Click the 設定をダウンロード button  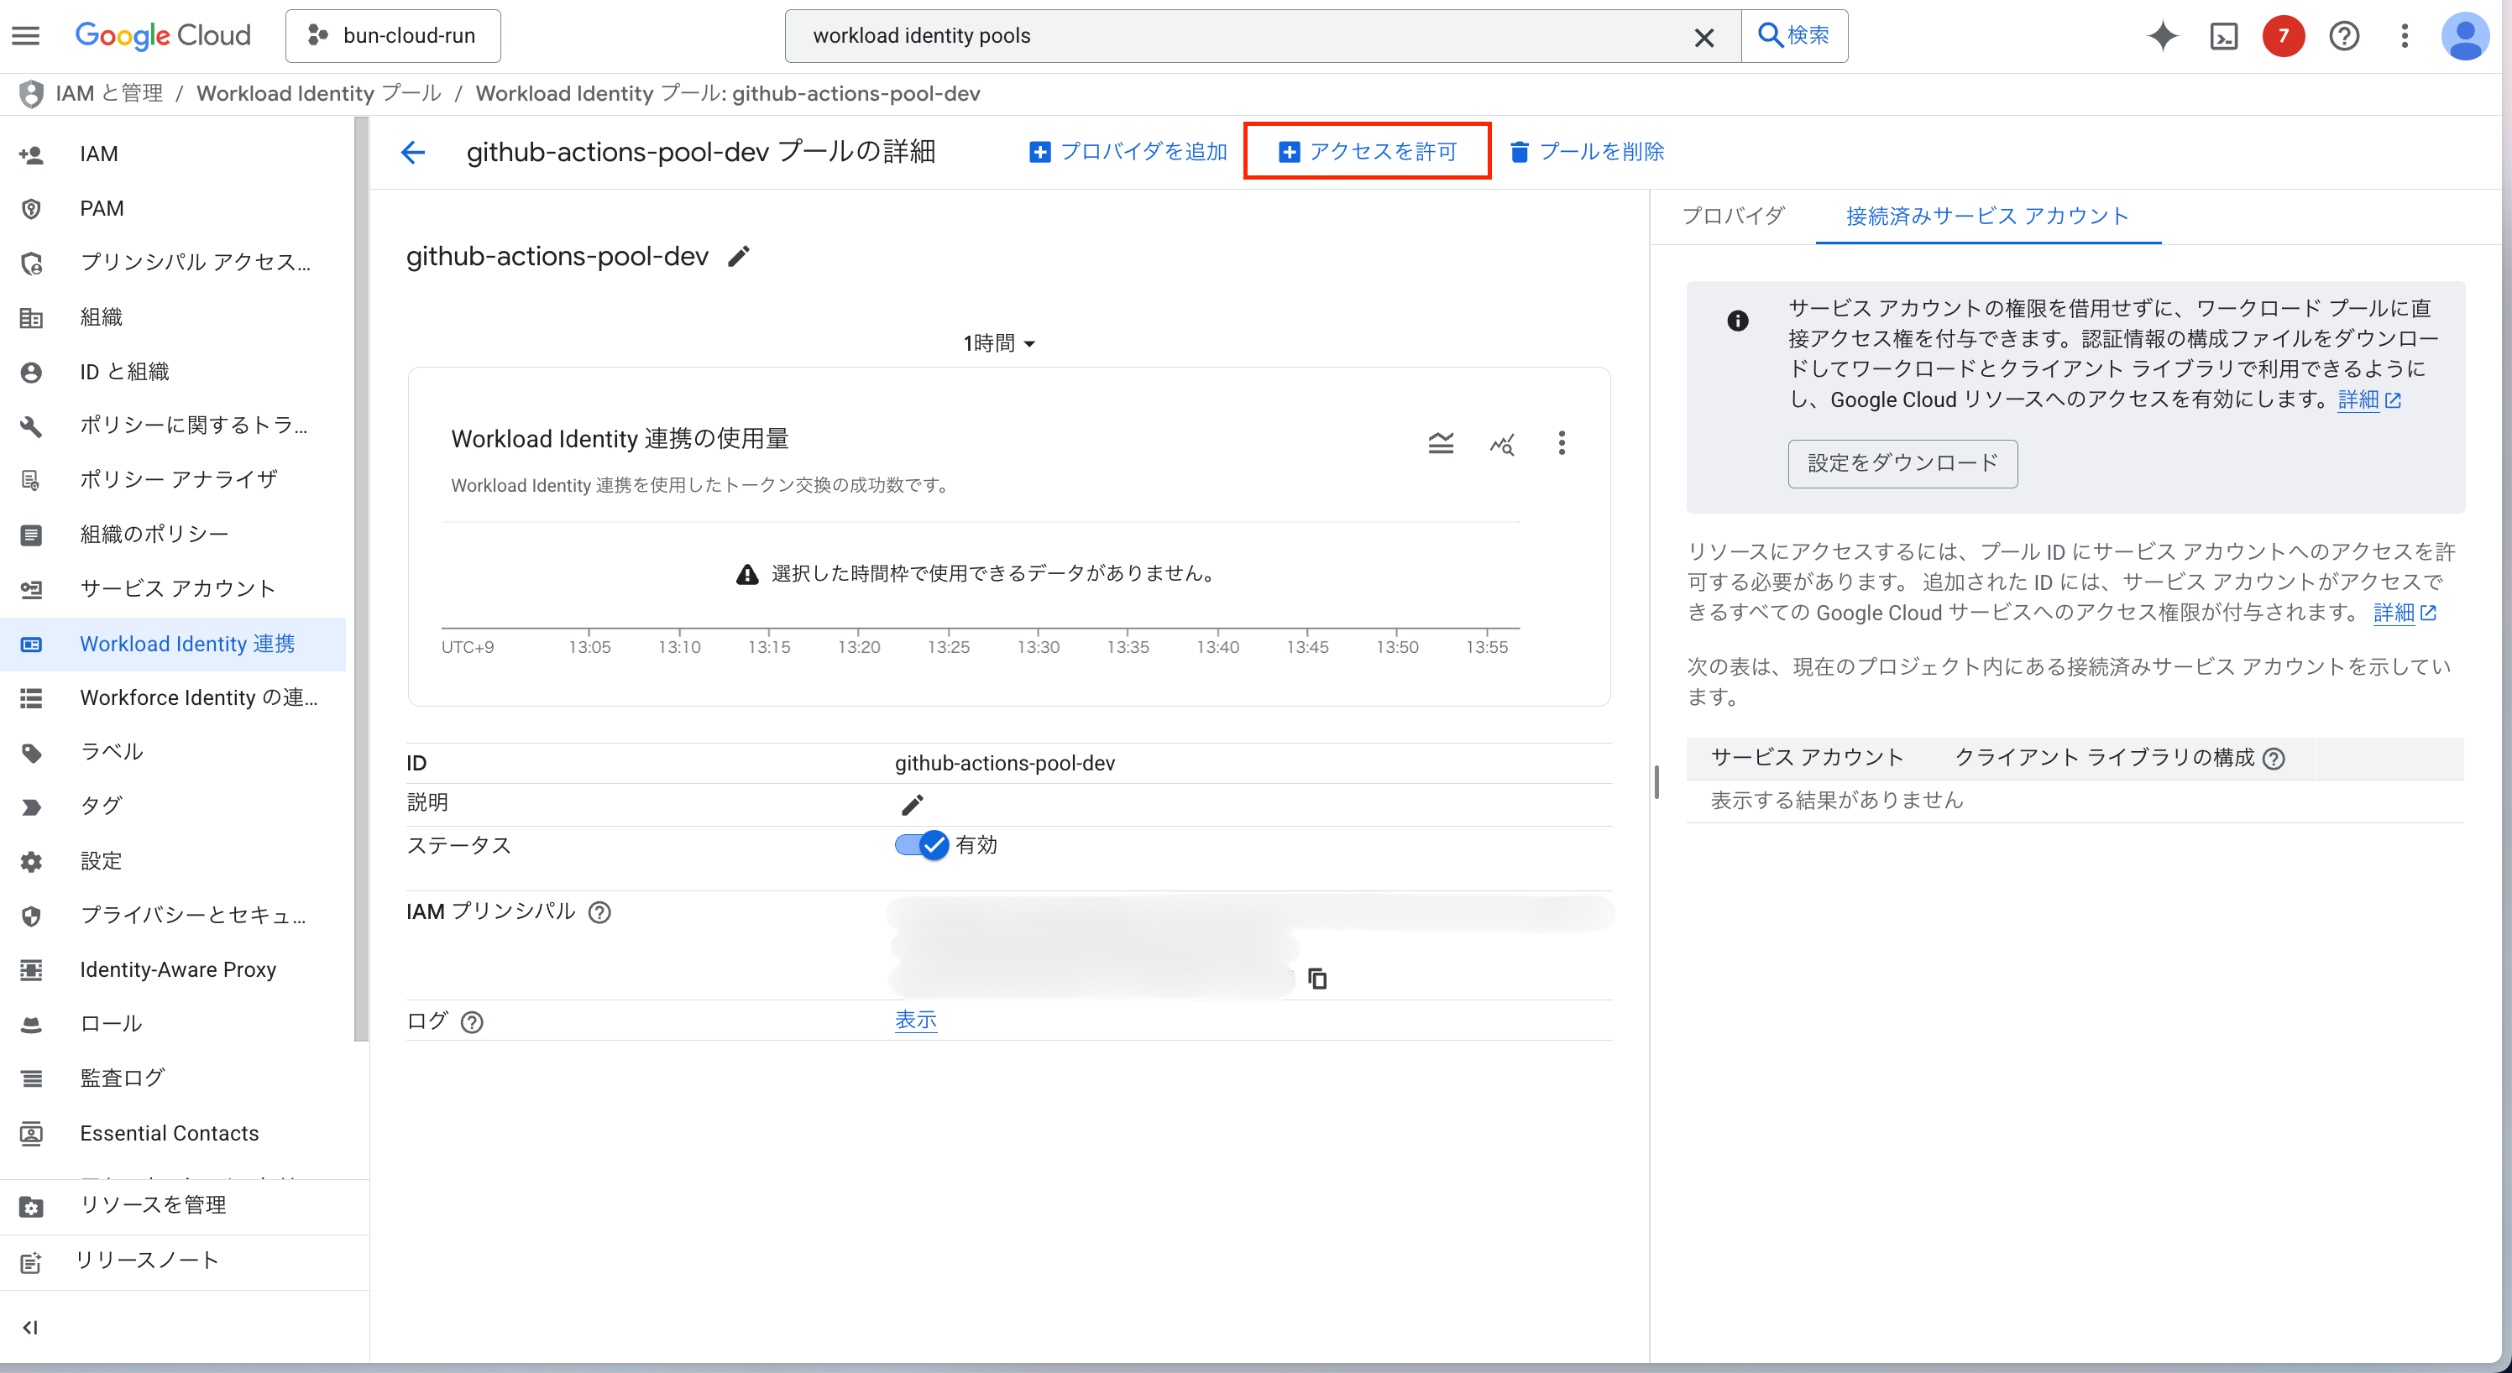pyautogui.click(x=1902, y=463)
